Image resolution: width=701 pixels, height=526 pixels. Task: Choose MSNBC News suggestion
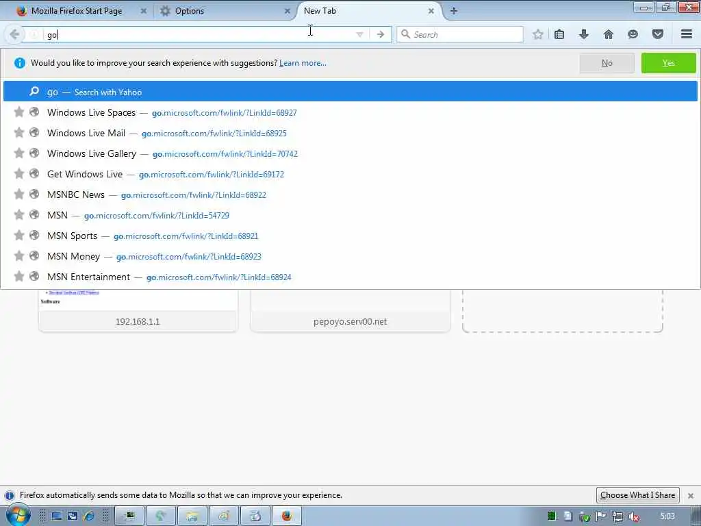pyautogui.click(x=350, y=195)
